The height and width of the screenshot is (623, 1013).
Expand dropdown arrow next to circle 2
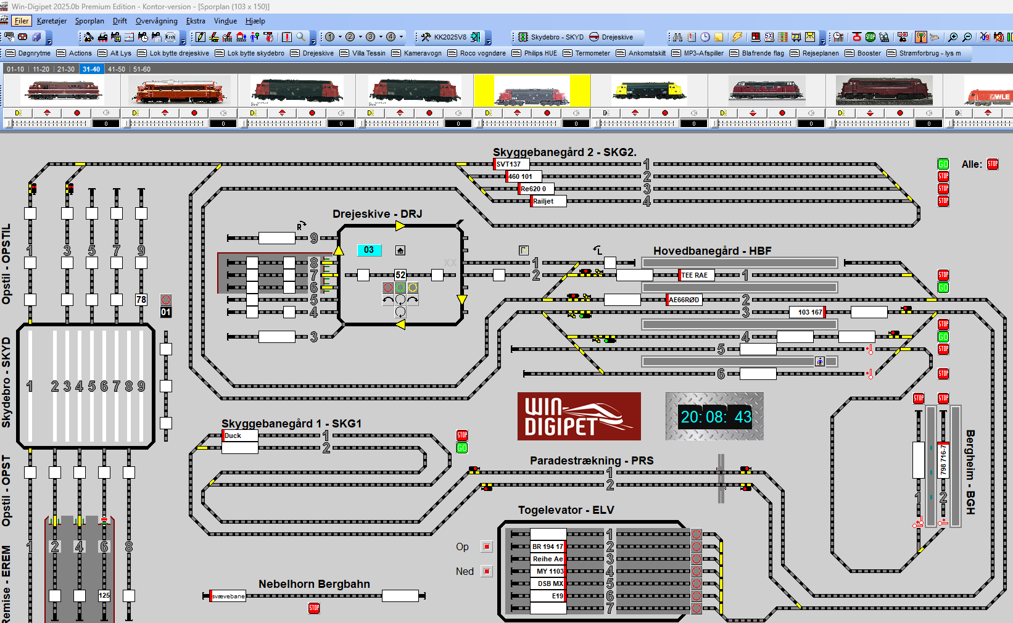(360, 37)
